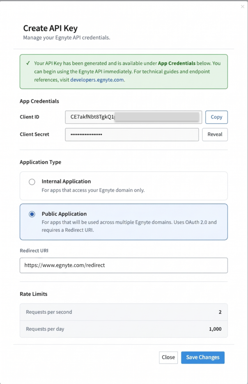Image resolution: width=248 pixels, height=384 pixels.
Task: Click the Public Application description text
Action: click(129, 226)
